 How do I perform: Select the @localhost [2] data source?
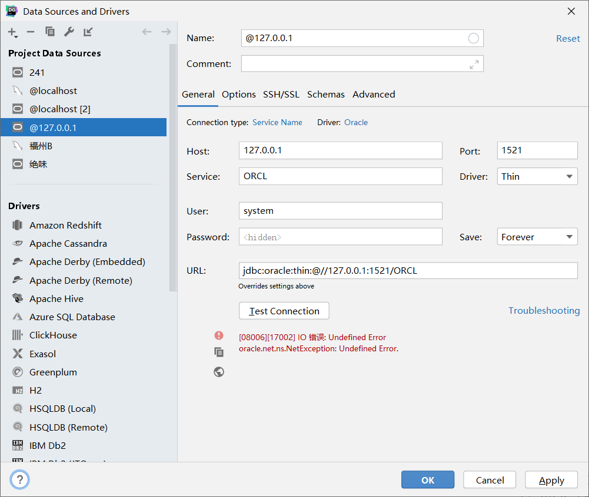pos(84,109)
